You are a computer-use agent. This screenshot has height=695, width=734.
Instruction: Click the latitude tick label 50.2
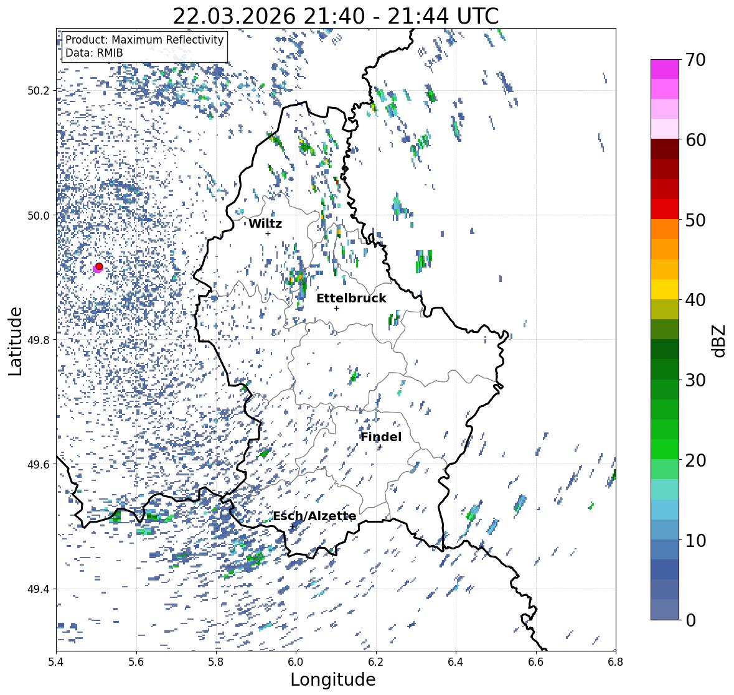(x=39, y=91)
